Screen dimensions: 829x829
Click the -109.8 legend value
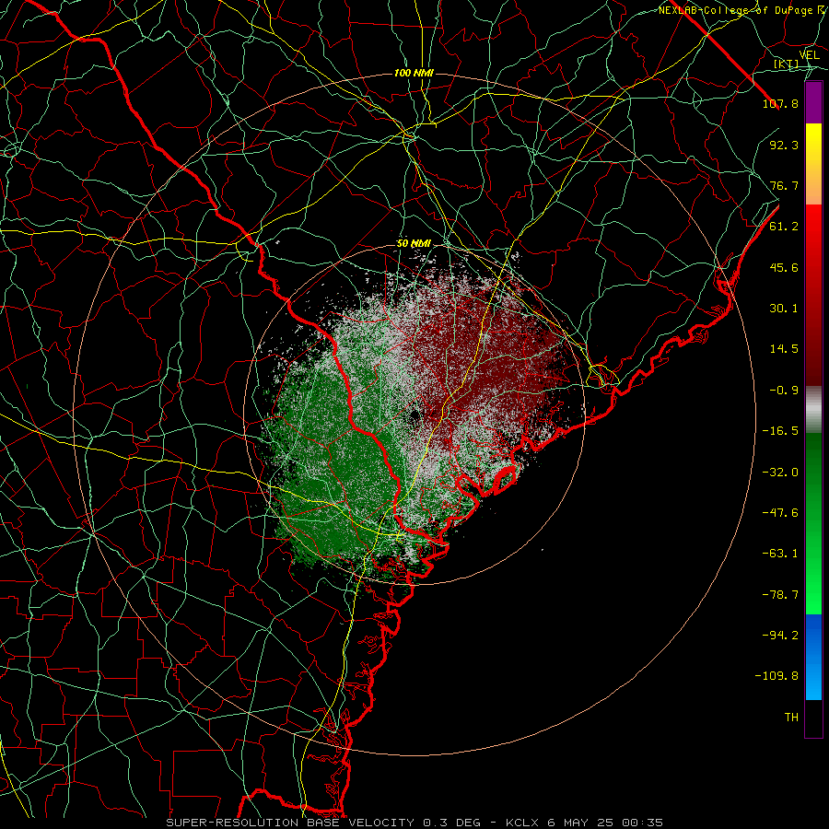(776, 676)
